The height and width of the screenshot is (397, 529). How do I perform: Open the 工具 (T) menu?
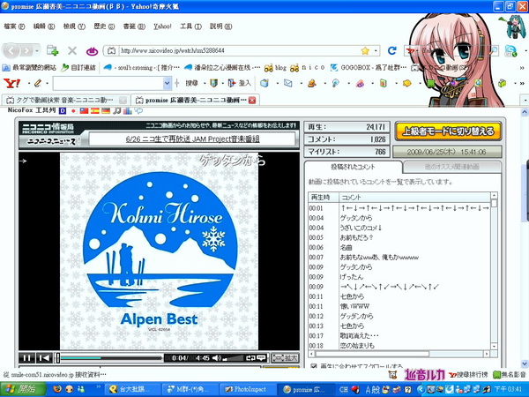pyautogui.click(x=190, y=26)
